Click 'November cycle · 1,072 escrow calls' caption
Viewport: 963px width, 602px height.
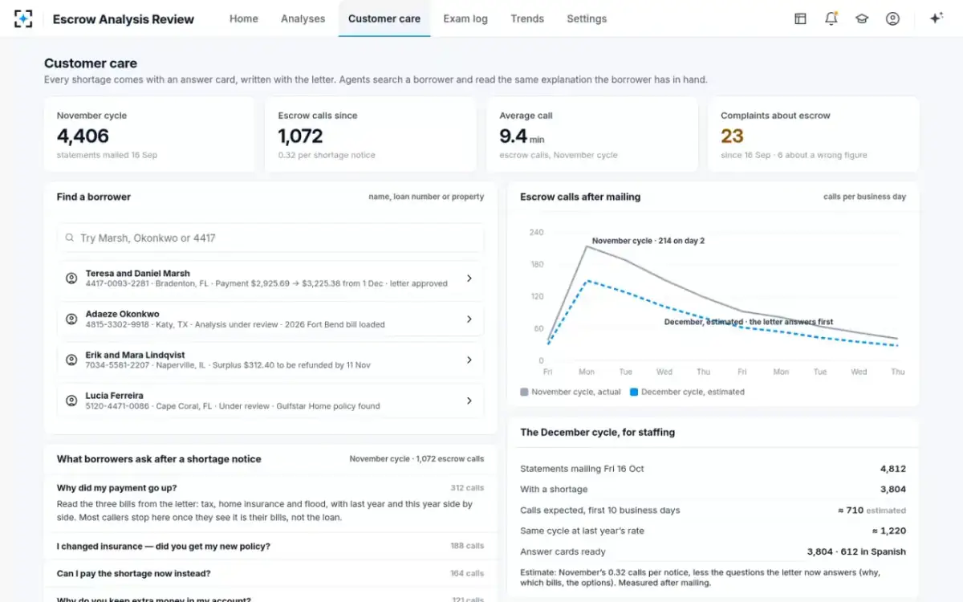[x=416, y=459]
